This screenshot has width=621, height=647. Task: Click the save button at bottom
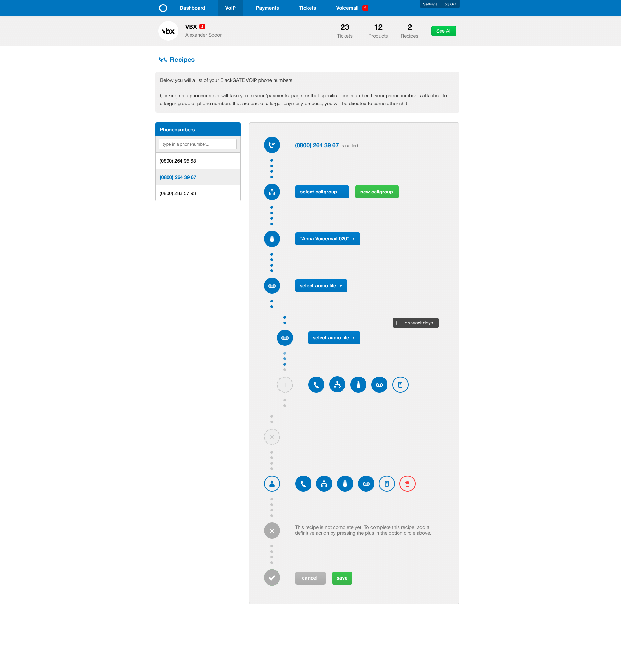click(x=342, y=577)
